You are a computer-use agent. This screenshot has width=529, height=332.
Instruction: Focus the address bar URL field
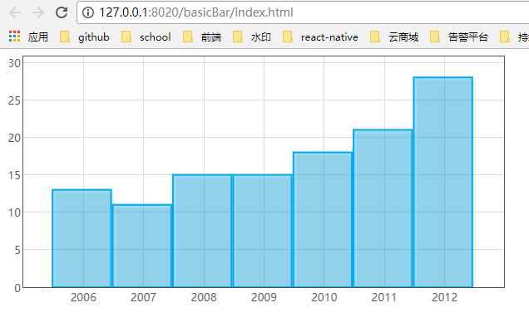pos(304,12)
